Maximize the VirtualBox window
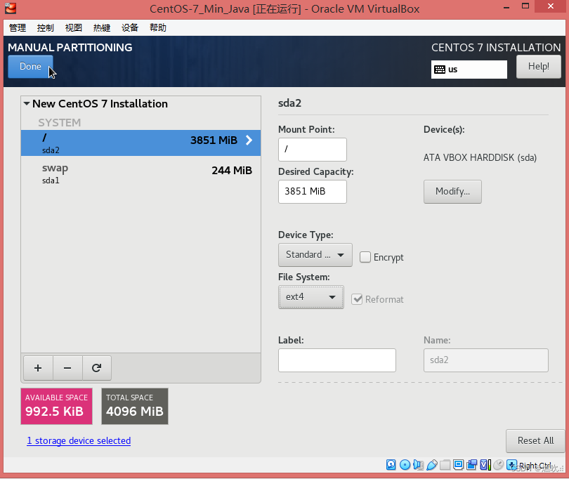 [525, 6]
